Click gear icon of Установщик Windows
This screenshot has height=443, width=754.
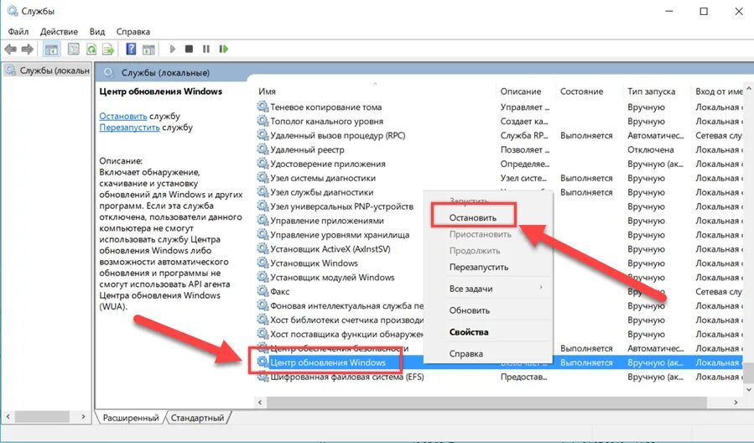tap(263, 263)
